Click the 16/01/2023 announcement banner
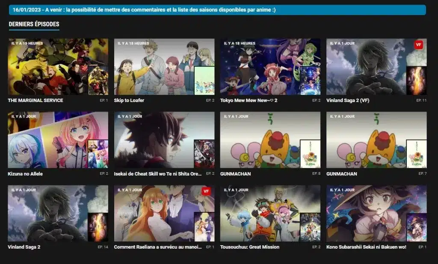Screen dimensions: 438x264 tap(217, 10)
